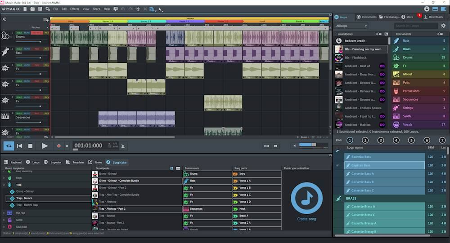Expand the Hip Hop genre template
450x243 pixels.
(x=4, y=212)
